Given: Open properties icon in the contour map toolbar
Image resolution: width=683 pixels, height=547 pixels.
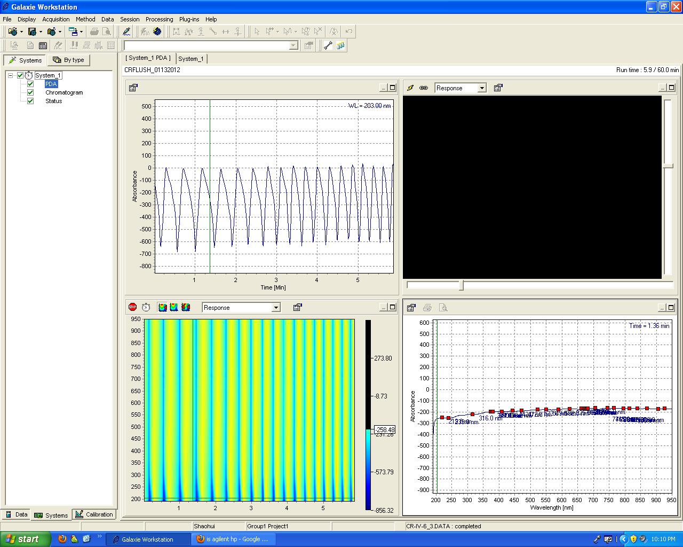Looking at the screenshot, I should point(298,307).
